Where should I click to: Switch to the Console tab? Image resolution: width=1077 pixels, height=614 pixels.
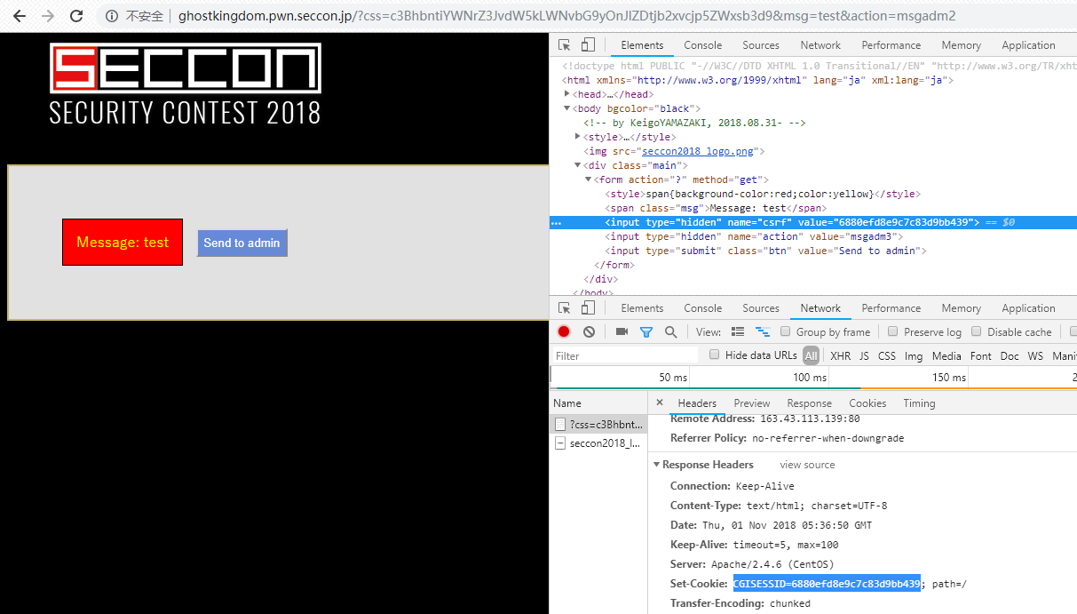702,44
